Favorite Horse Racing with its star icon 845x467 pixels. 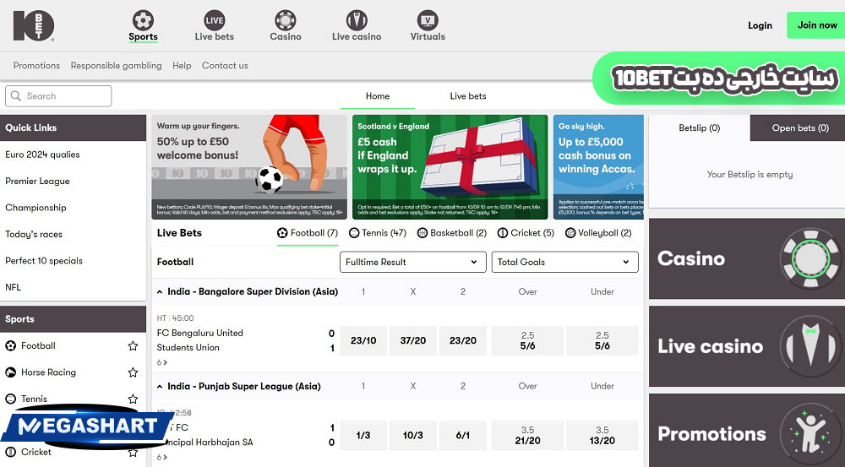[134, 372]
